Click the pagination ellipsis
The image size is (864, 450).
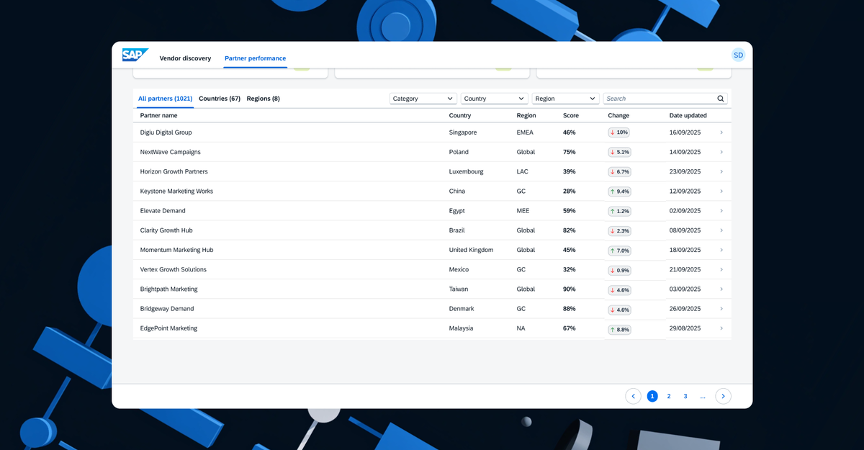click(703, 396)
